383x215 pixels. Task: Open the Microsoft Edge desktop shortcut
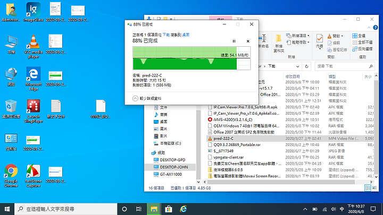coord(34,76)
